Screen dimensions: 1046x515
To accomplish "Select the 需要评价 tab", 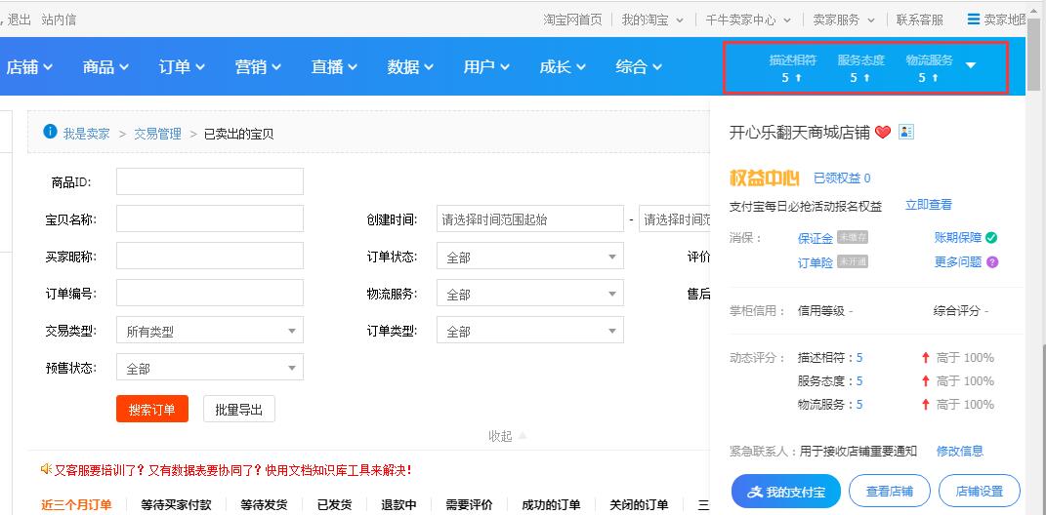I will [x=468, y=505].
